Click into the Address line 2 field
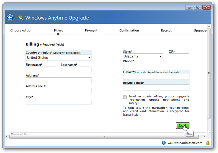 tap(58, 91)
